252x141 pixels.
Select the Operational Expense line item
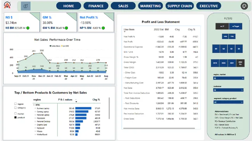(x=133, y=47)
